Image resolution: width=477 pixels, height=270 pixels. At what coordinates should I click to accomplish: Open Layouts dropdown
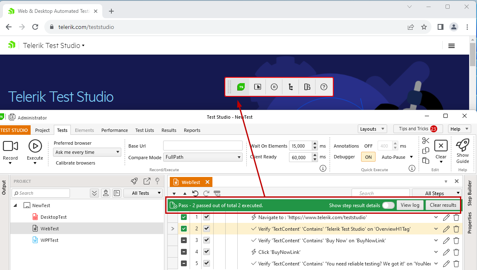tap(372, 129)
